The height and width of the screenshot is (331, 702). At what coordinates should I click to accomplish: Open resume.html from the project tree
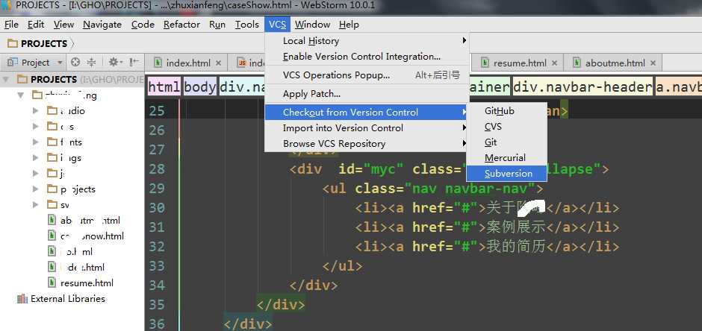[87, 283]
